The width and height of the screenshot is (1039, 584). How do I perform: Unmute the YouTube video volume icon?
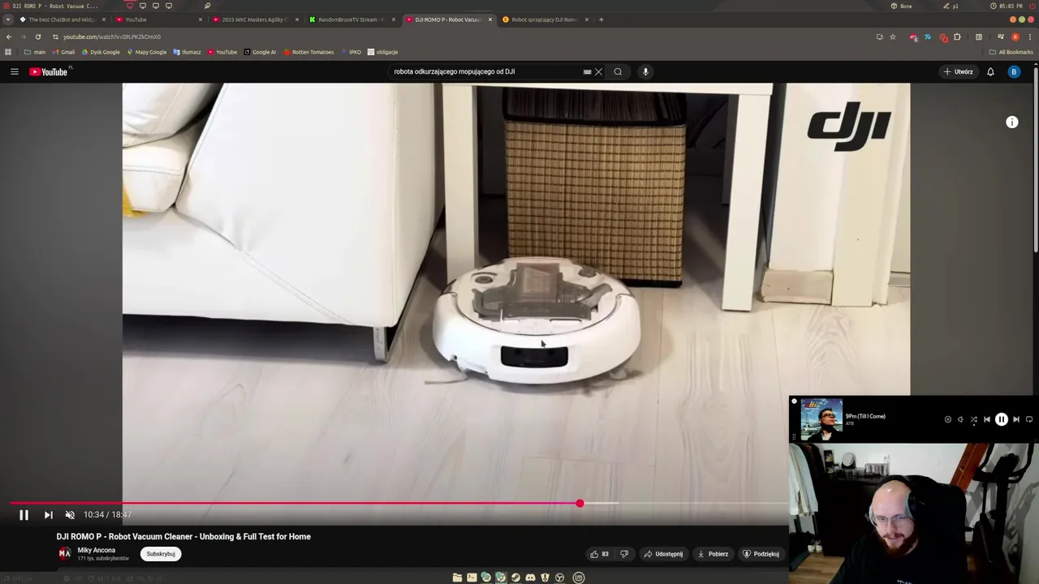pyautogui.click(x=70, y=515)
